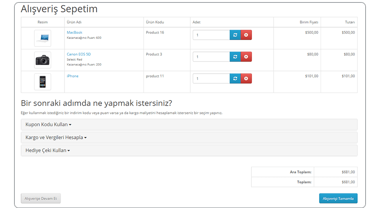
Task: Open the MacBook product link
Action: pos(74,33)
